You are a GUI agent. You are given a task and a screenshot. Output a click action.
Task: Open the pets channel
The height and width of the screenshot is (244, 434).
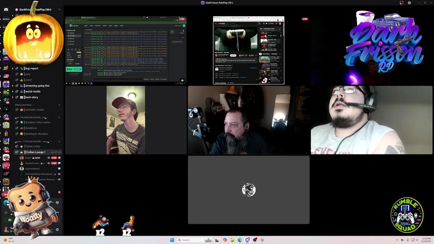click(37, 74)
